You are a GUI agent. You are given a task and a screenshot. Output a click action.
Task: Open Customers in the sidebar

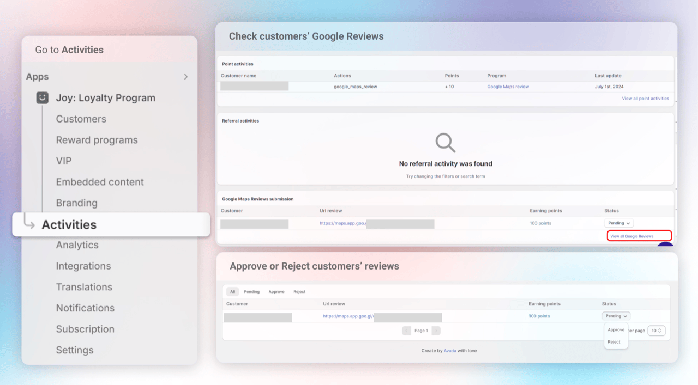(81, 119)
